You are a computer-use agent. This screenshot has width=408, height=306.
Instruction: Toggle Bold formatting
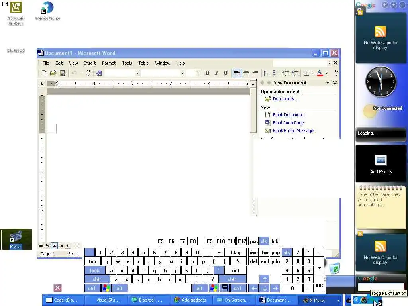coord(207,73)
